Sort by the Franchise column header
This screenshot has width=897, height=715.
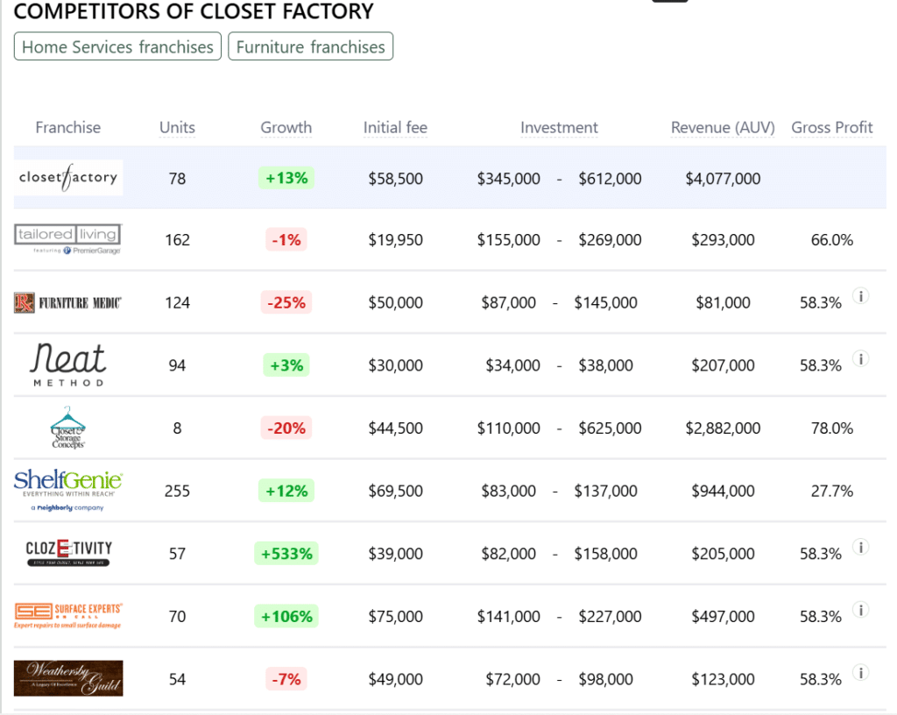tap(68, 128)
